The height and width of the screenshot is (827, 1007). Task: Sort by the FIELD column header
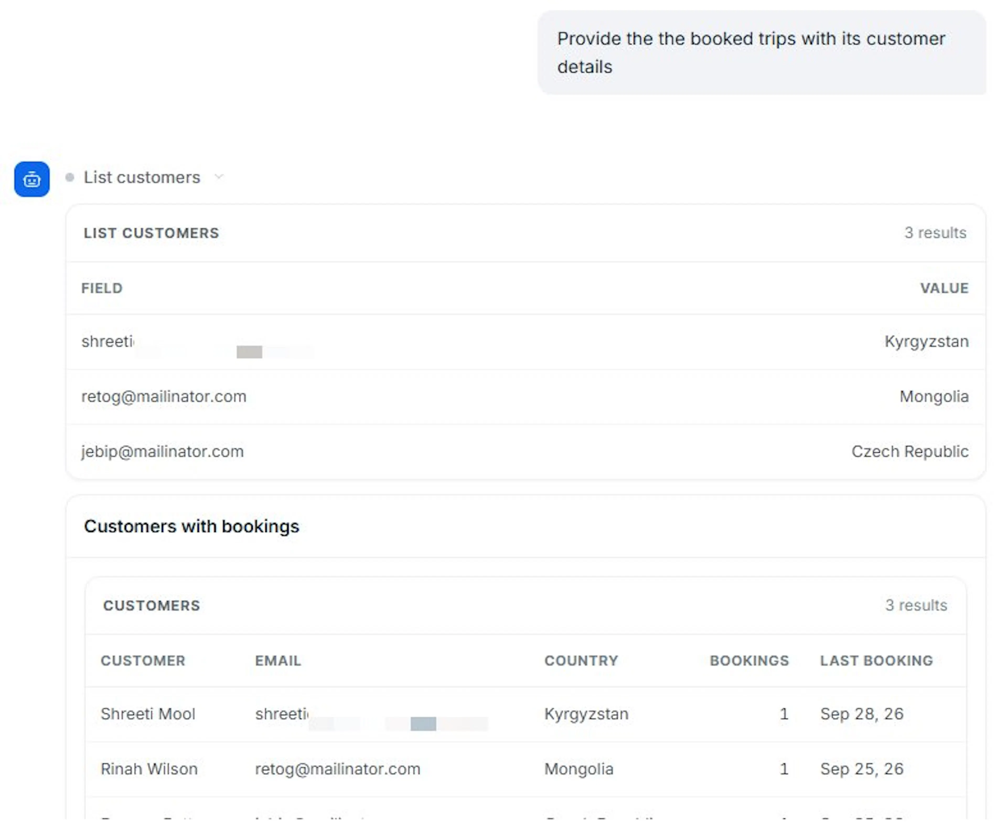(102, 288)
